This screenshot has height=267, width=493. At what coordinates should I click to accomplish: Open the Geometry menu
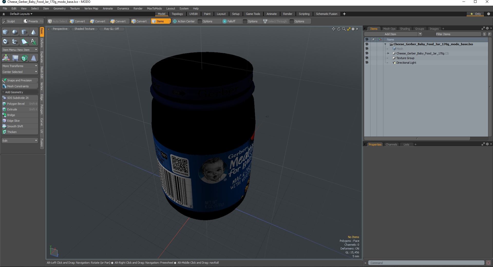[x=59, y=8]
